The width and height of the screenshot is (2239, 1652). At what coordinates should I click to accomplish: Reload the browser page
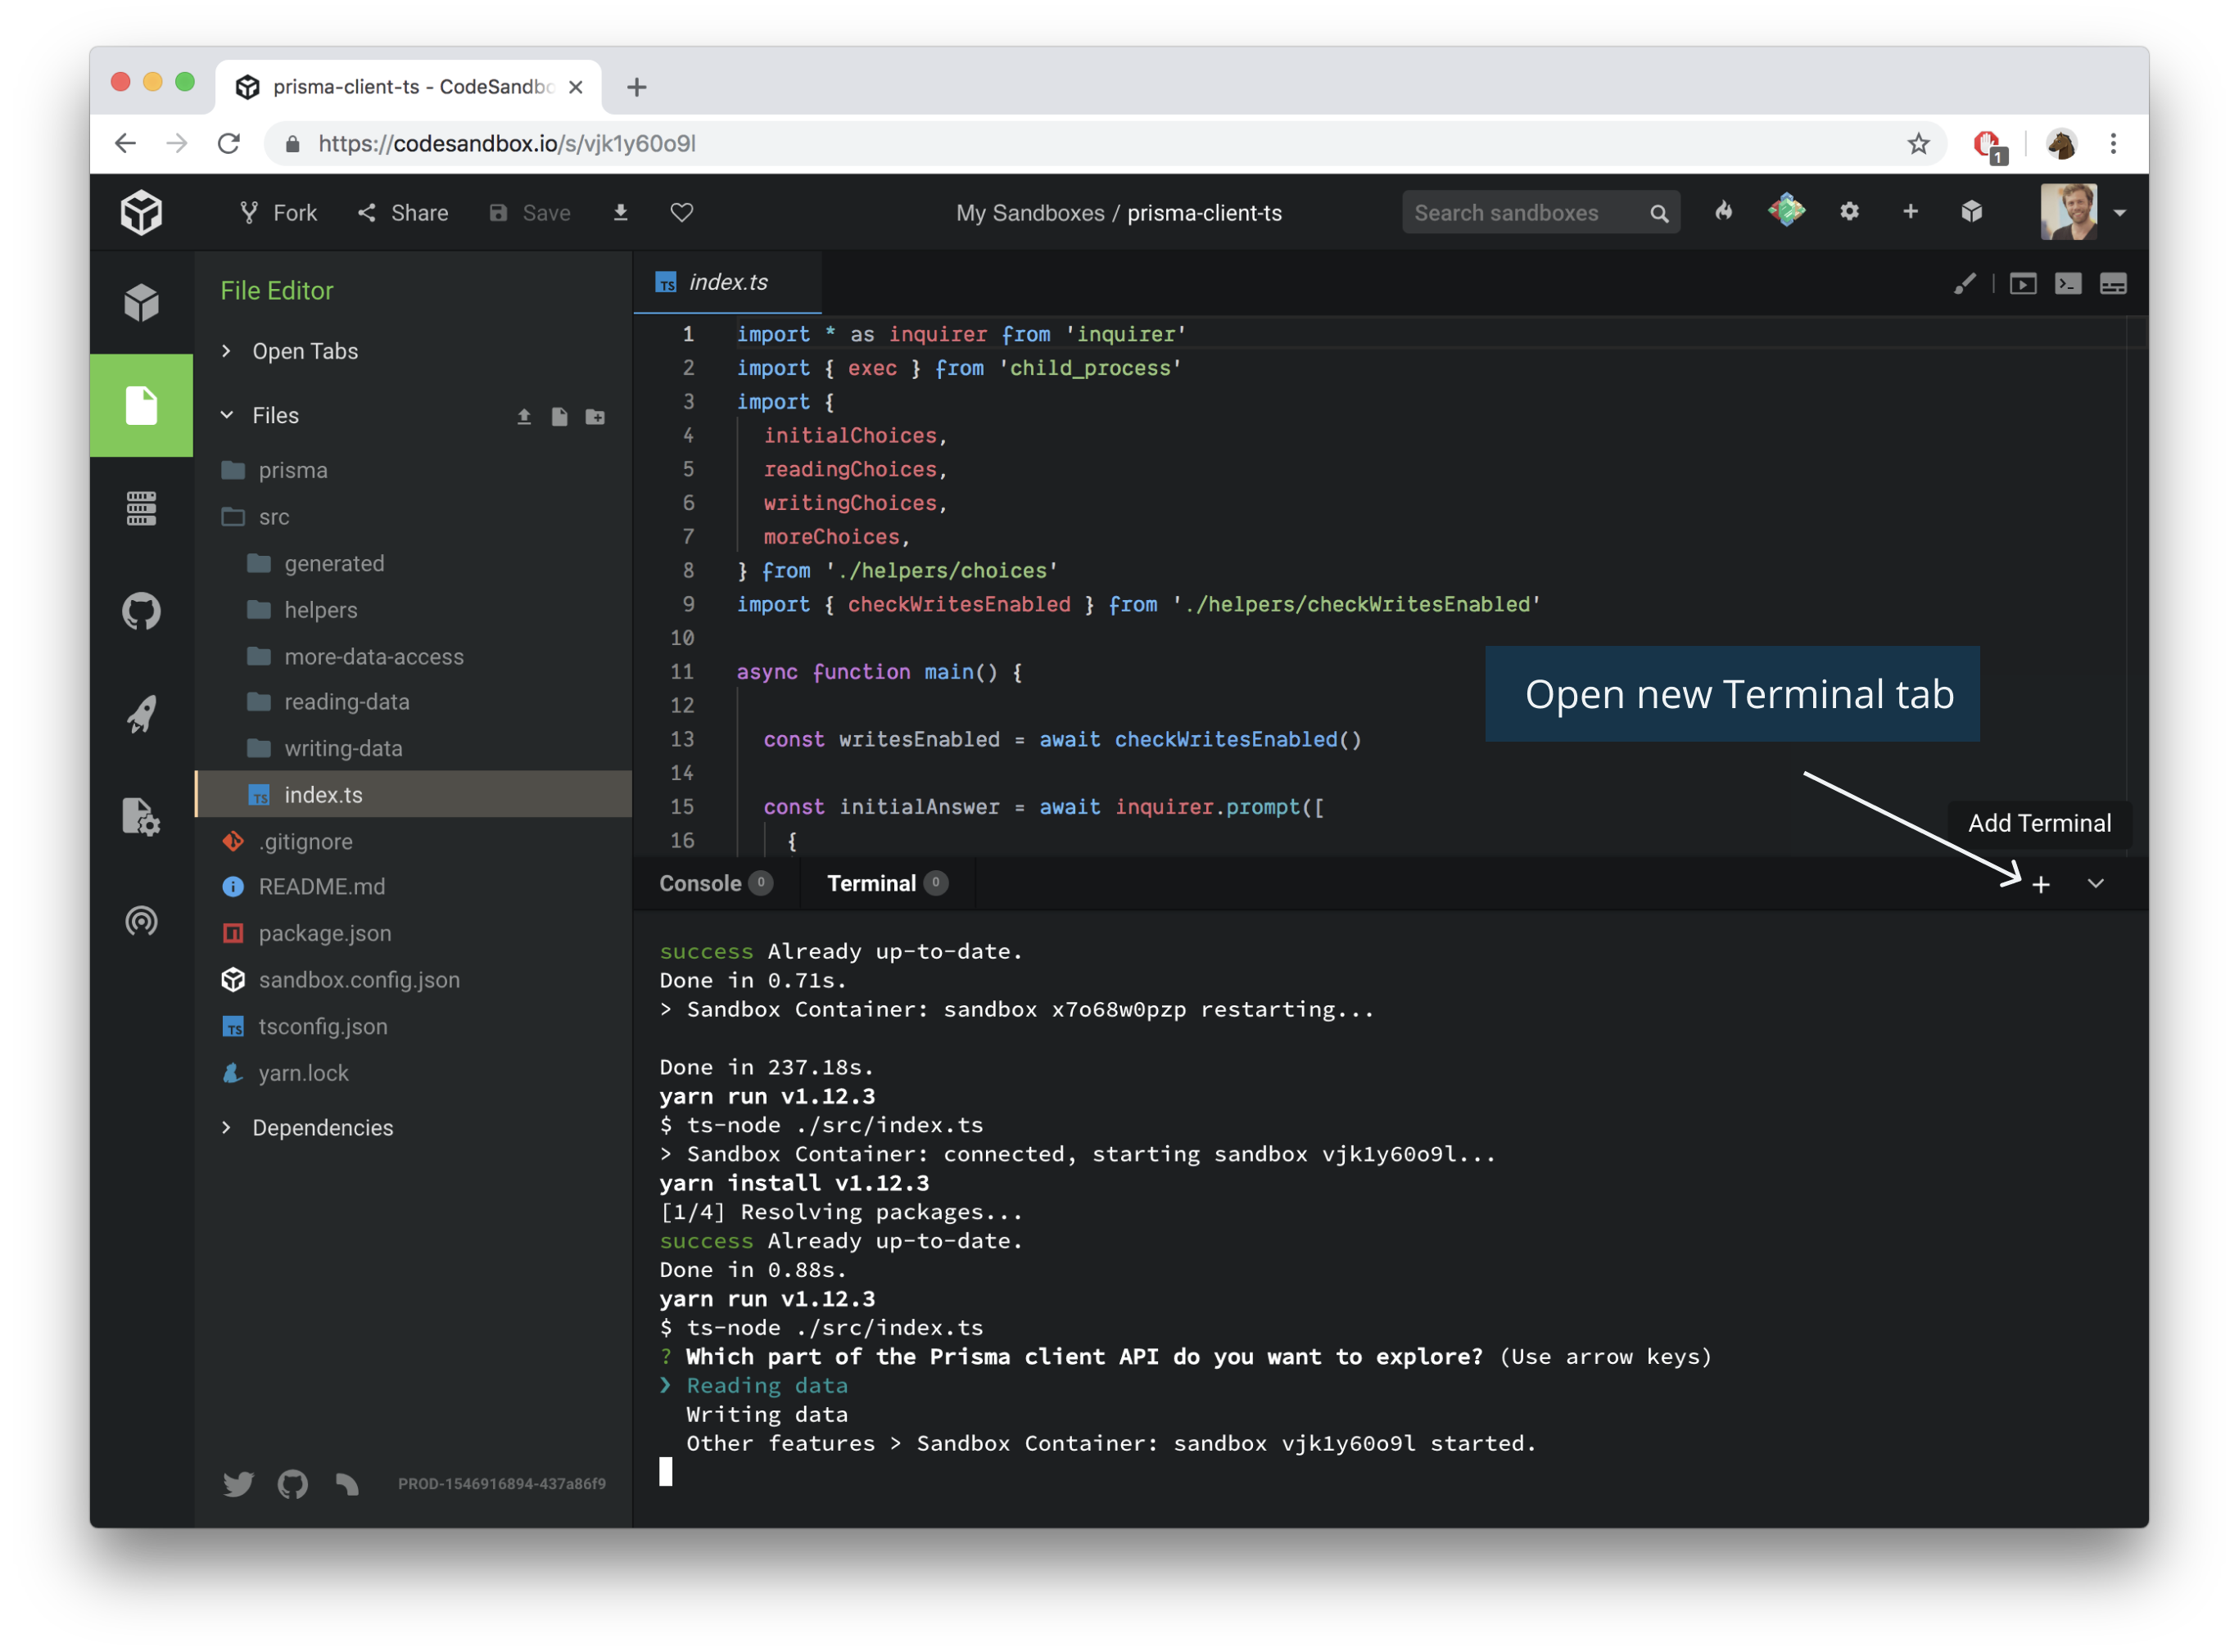click(229, 143)
